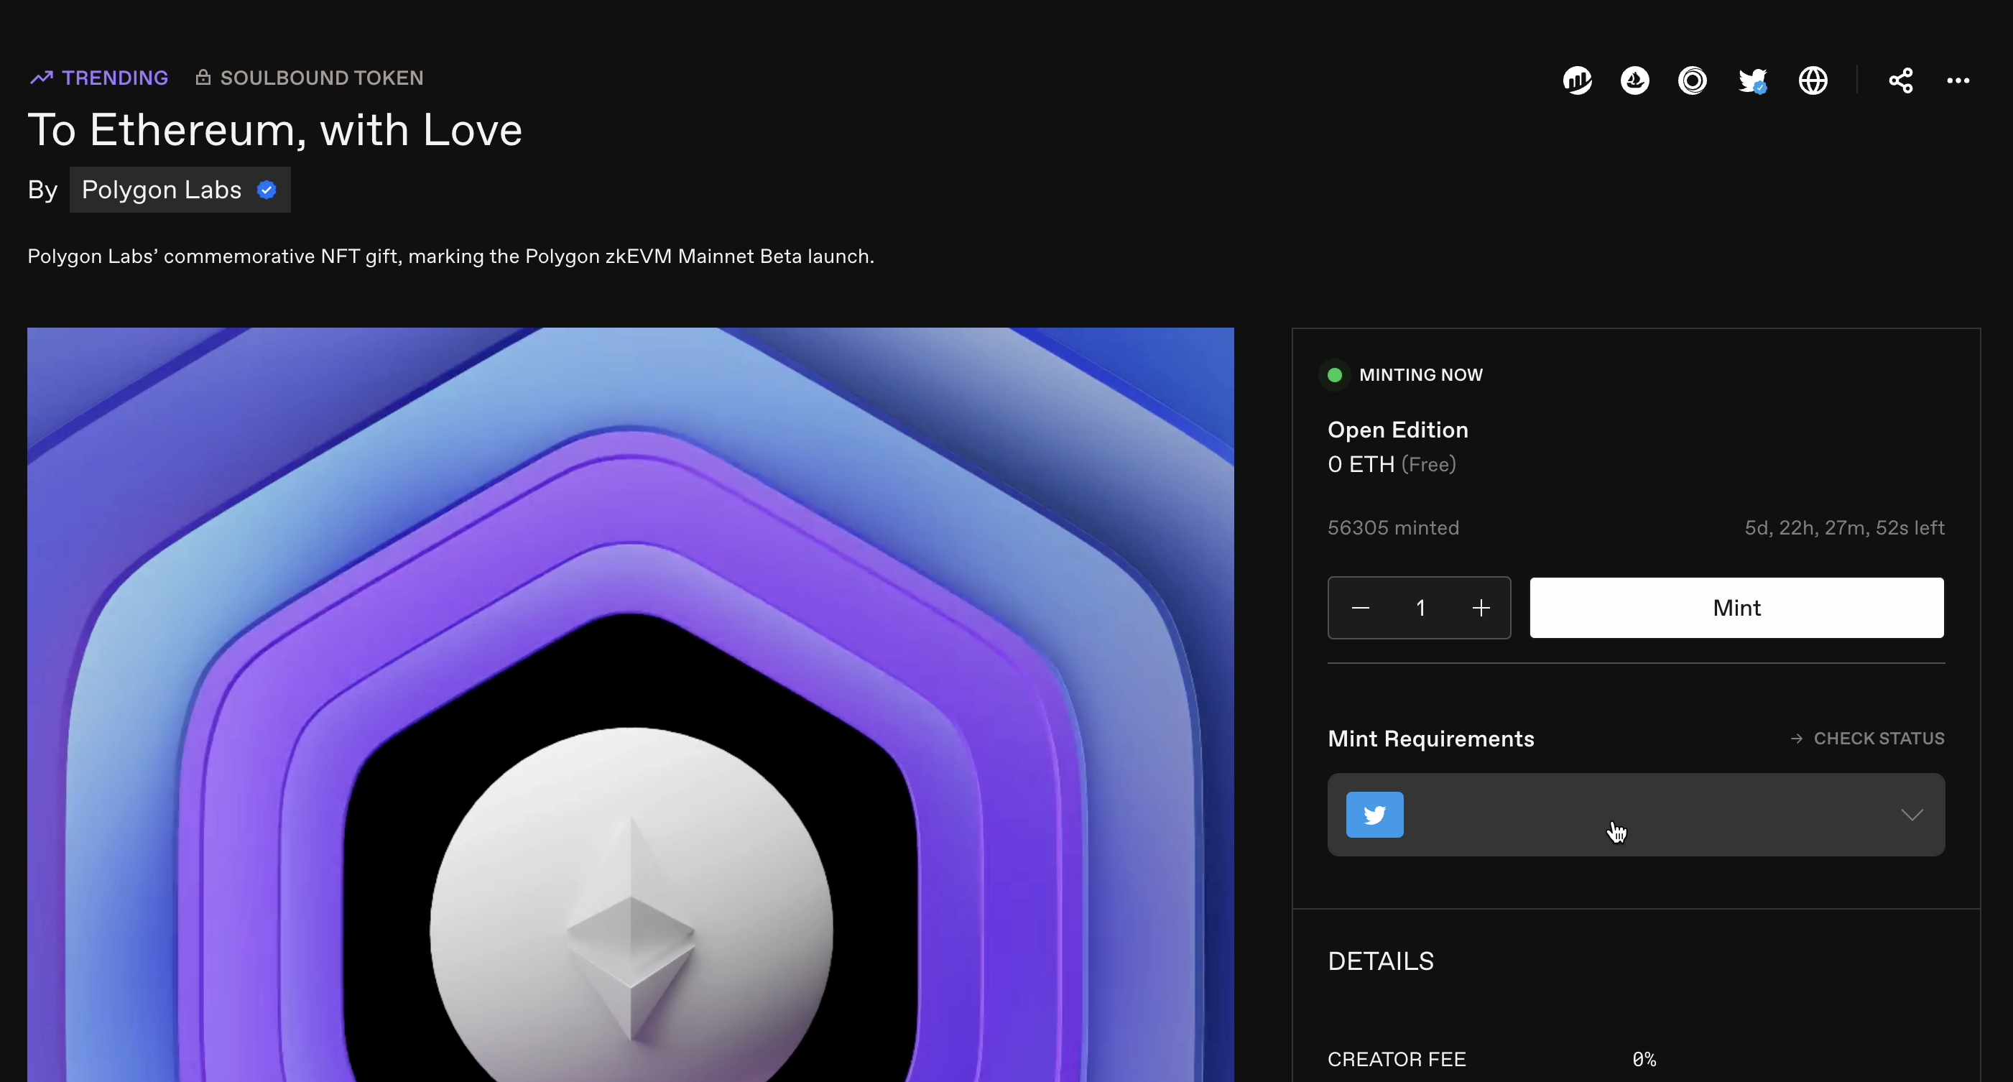Decrease mint quantity with minus button
Viewport: 2013px width, 1082px height.
point(1361,608)
